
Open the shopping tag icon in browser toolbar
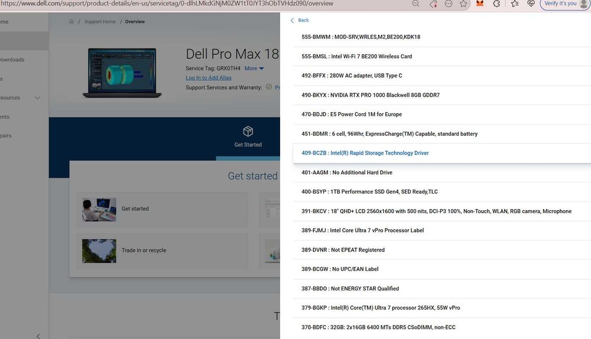click(x=433, y=4)
